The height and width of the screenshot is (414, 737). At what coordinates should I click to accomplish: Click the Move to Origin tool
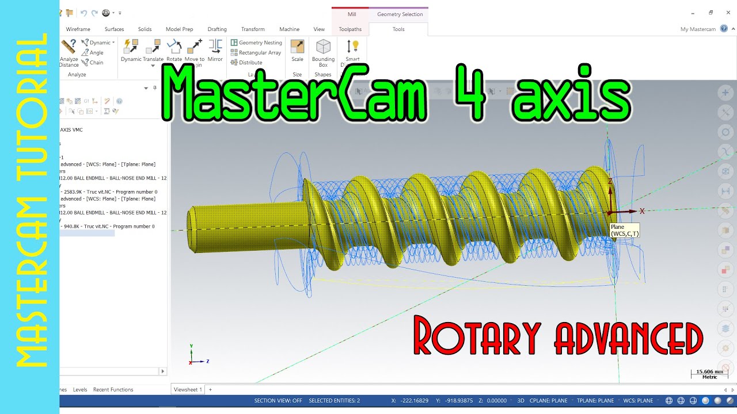195,52
